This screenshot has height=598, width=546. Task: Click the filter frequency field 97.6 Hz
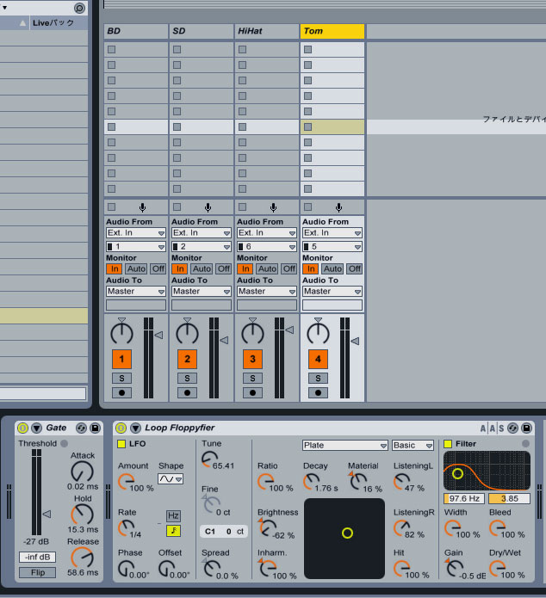click(x=464, y=499)
